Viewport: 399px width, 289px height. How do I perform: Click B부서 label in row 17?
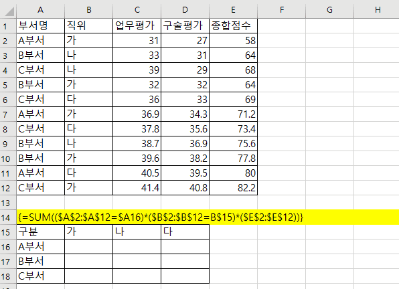point(40,262)
